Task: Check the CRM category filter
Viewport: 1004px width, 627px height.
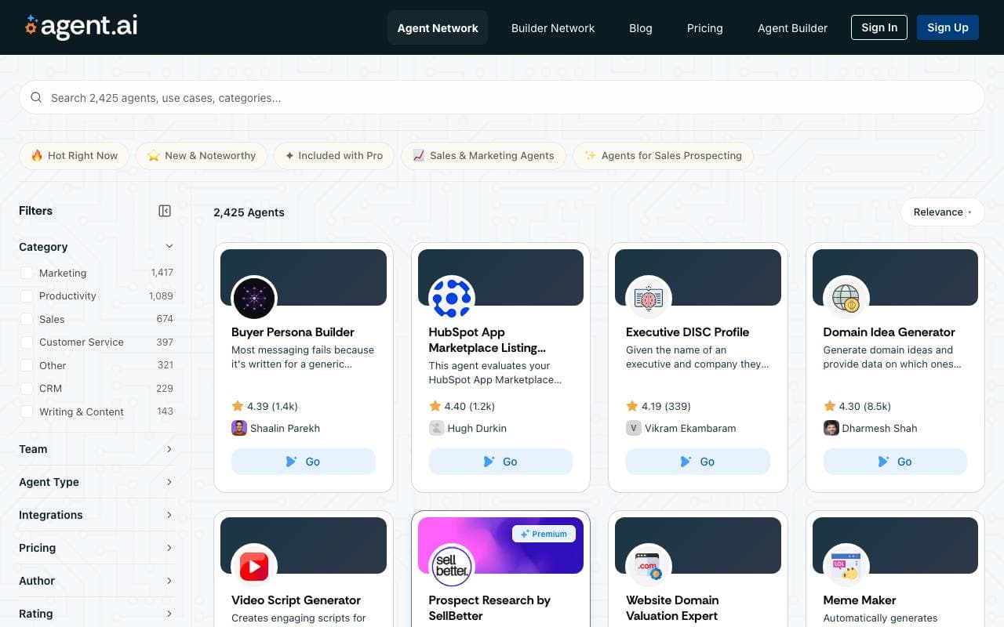Action: point(27,389)
